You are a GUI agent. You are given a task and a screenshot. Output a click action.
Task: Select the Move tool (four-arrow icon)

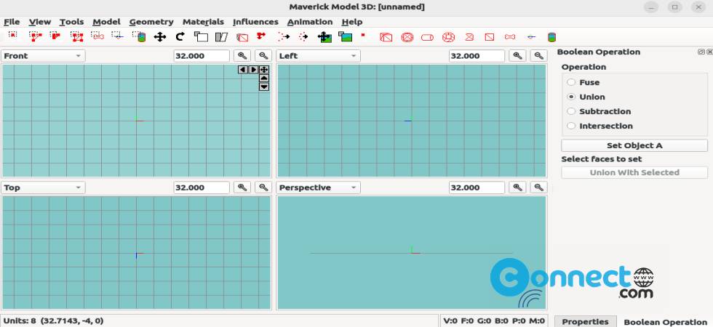[160, 36]
